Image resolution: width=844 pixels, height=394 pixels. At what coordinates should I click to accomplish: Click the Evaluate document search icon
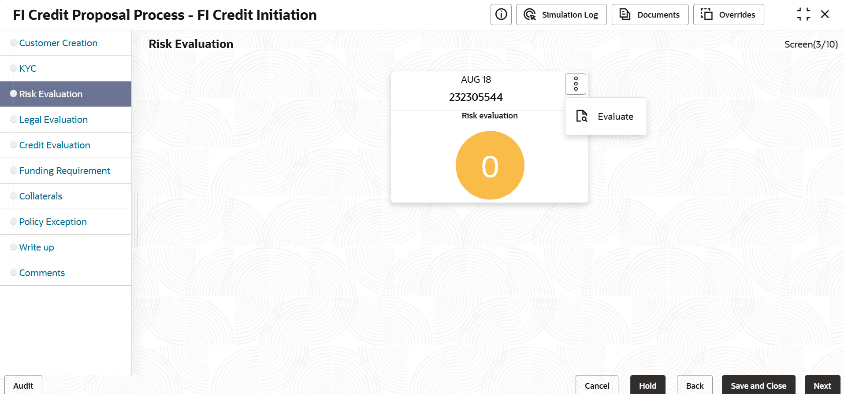pos(582,116)
